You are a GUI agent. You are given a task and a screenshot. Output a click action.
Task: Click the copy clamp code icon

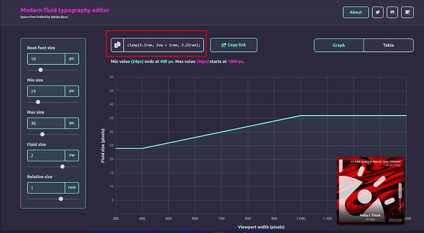[117, 45]
